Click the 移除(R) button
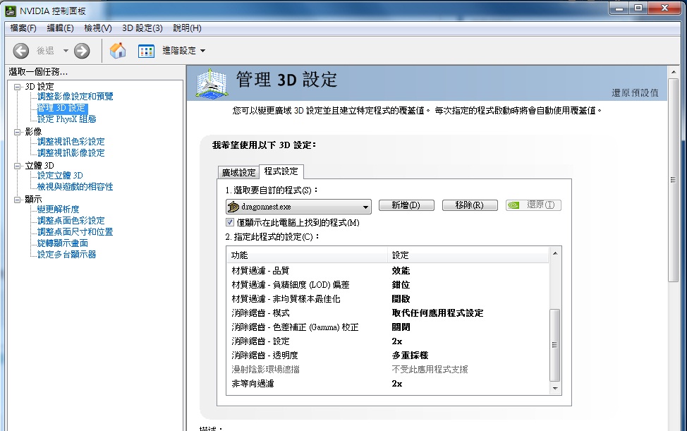This screenshot has width=687, height=431. [470, 205]
